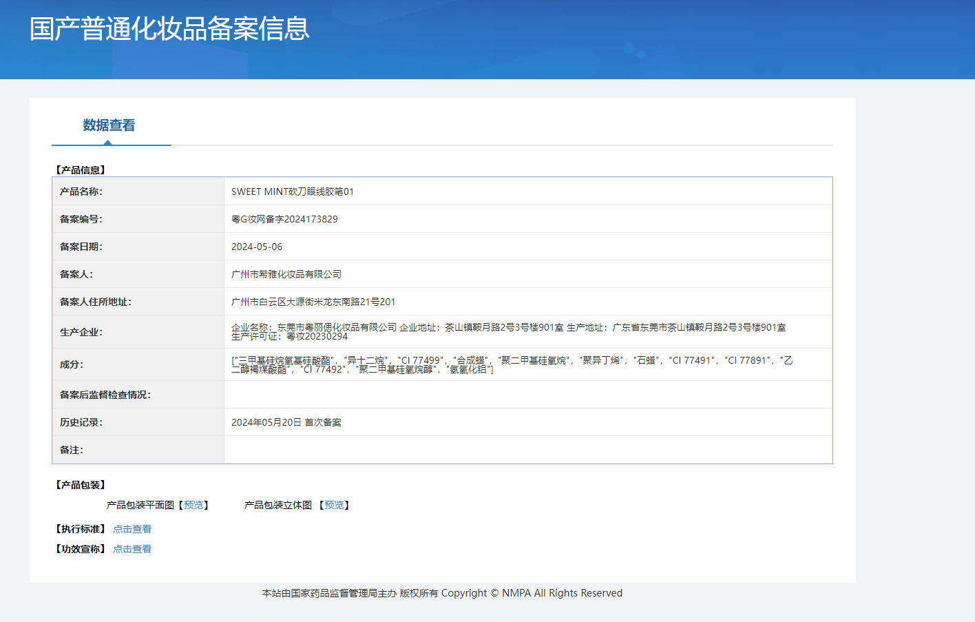This screenshot has height=622, width=975.
Task: Click the 【产品信息】 section heading
Action: coord(81,169)
